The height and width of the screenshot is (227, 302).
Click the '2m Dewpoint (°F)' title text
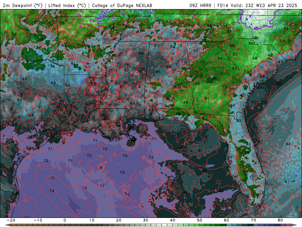pos(23,5)
